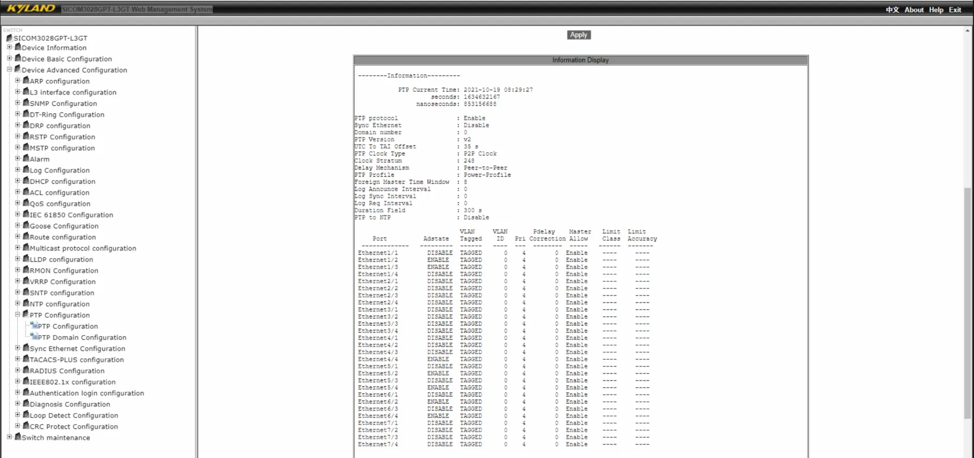Click the Loop Detect Configuration book icon
The width and height of the screenshot is (974, 458).
point(26,415)
